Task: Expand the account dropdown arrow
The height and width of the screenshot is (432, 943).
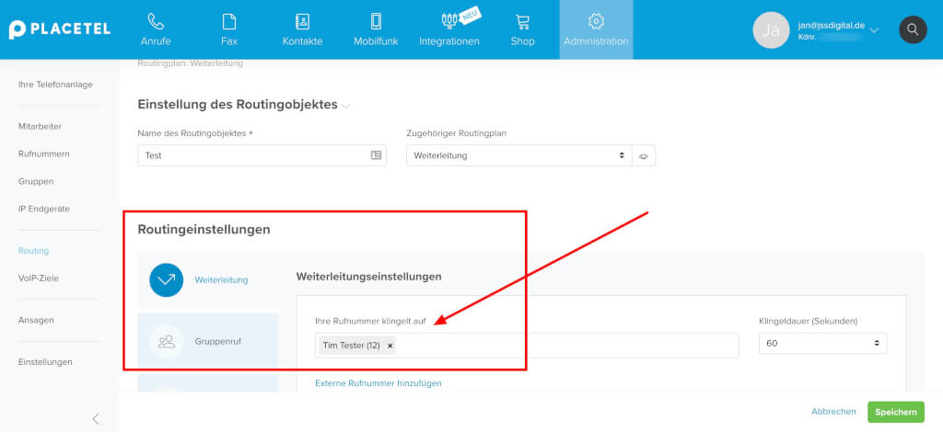Action: click(875, 30)
